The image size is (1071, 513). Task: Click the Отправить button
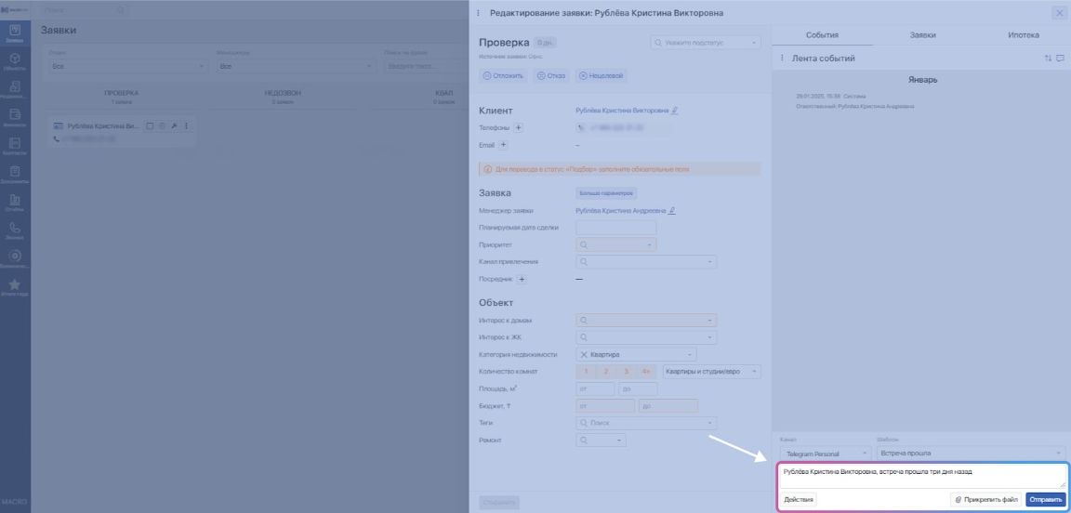click(1046, 499)
